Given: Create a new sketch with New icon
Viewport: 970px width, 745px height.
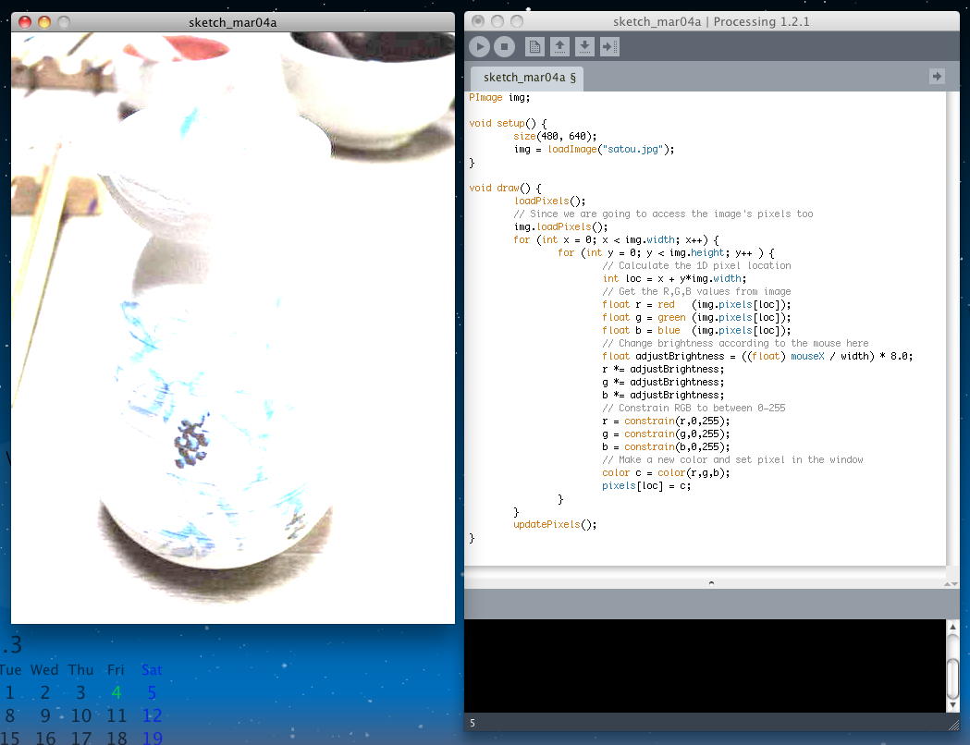Looking at the screenshot, I should 535,46.
